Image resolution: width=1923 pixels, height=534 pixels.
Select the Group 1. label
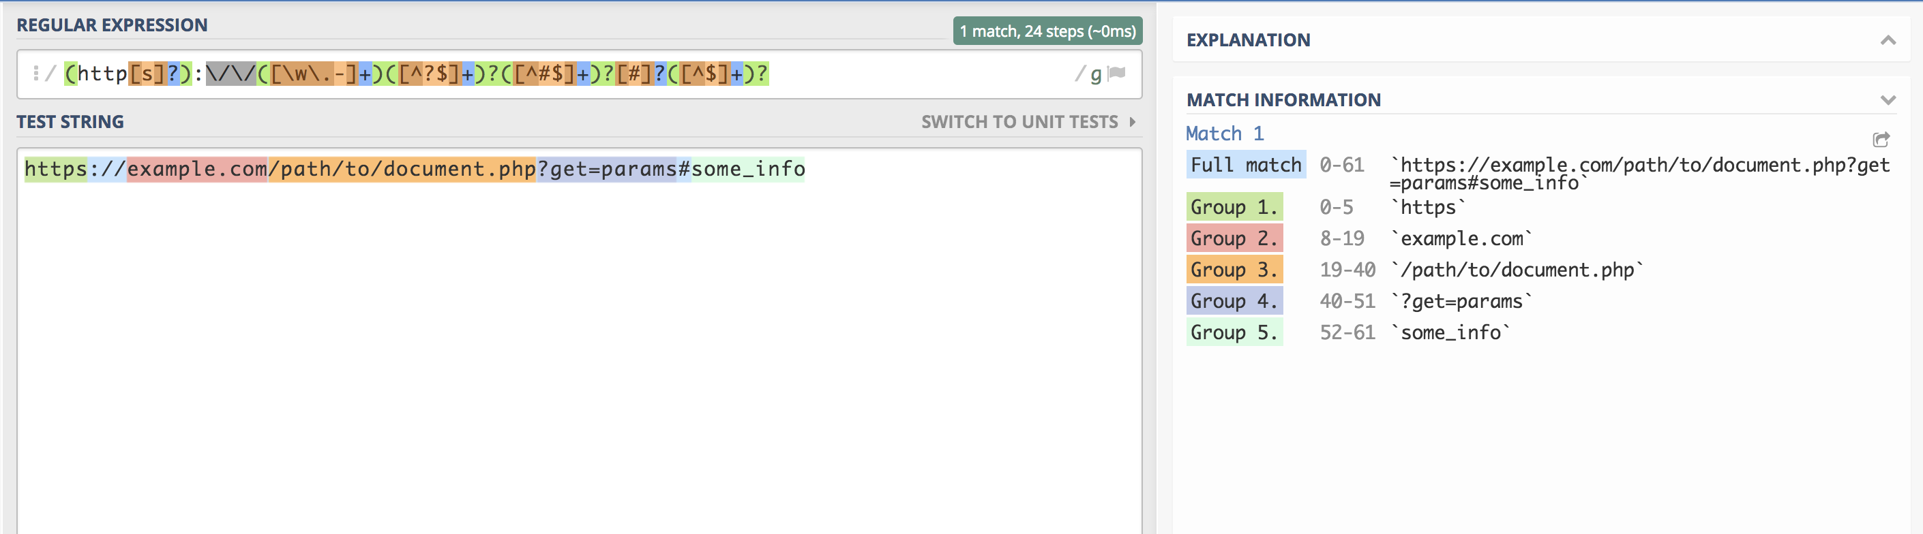[1234, 206]
